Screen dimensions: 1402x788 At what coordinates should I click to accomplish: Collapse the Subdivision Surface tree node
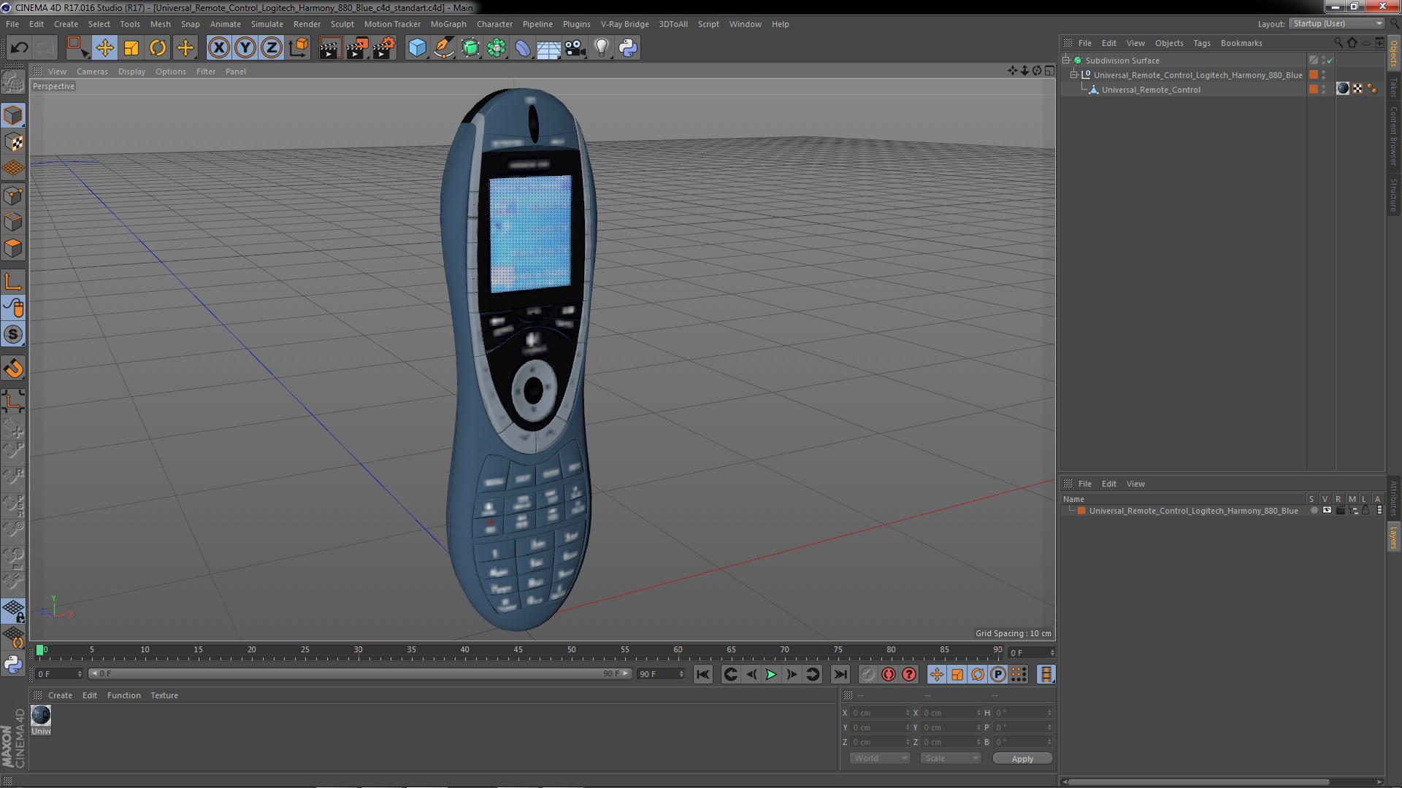click(x=1066, y=61)
